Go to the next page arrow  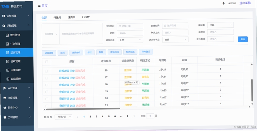pos(134,116)
